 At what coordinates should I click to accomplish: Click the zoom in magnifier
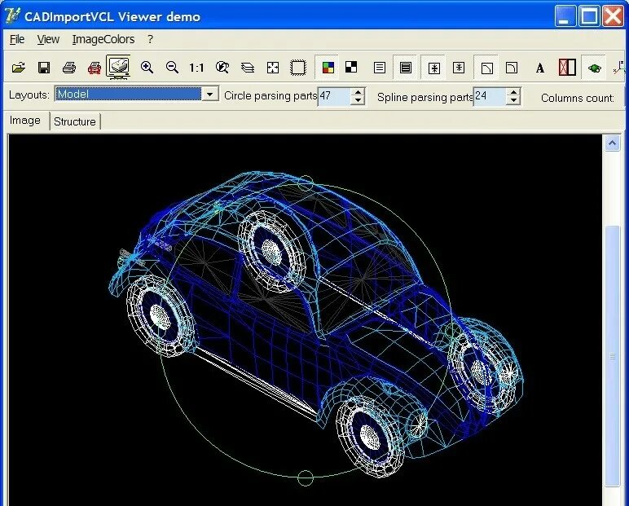pos(147,67)
